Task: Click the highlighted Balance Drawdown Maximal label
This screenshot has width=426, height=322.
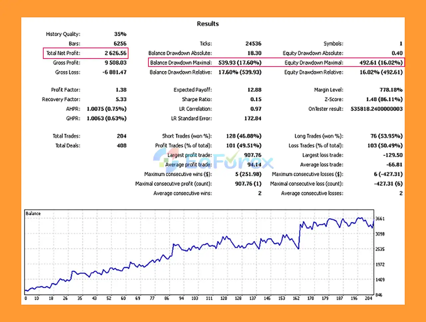Action: point(181,63)
